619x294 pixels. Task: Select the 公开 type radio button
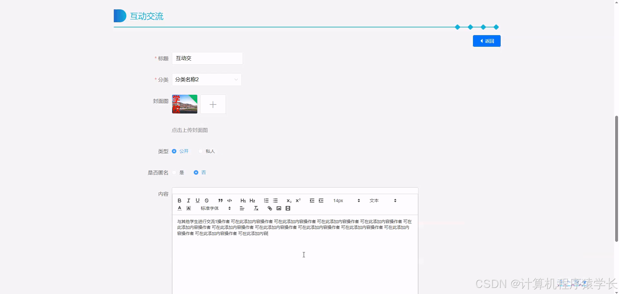[174, 151]
